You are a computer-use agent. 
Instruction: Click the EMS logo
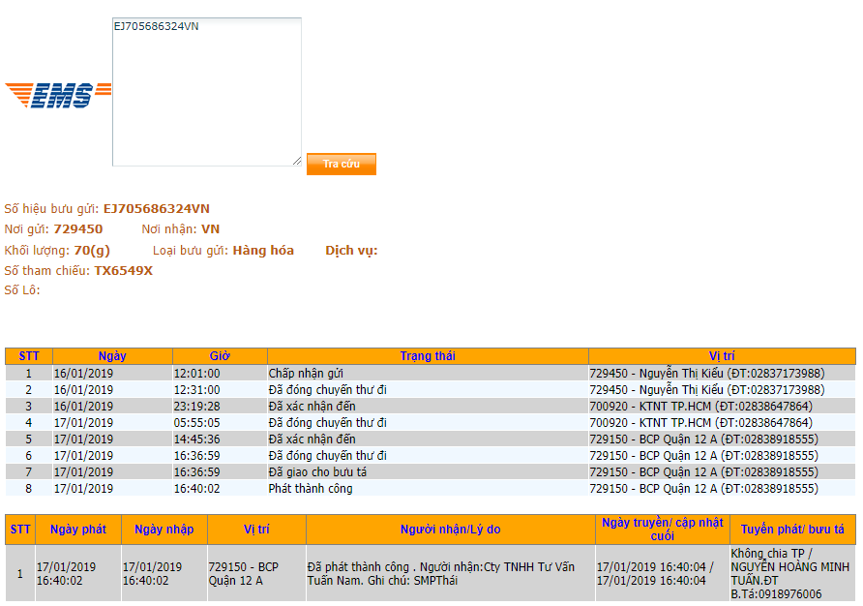pos(58,95)
